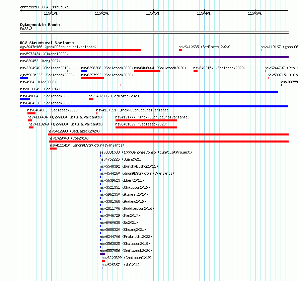Image resolution: width=298 pixels, height=281 pixels.
Task: Select the purple nsv5972434 variant bar
Action: pos(154,57)
